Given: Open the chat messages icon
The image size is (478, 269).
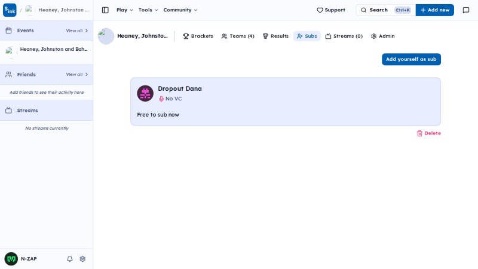Looking at the screenshot, I should (x=466, y=10).
